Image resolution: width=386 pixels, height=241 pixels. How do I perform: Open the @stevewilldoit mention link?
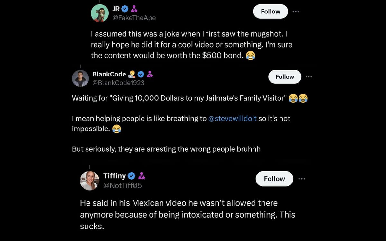coord(233,118)
